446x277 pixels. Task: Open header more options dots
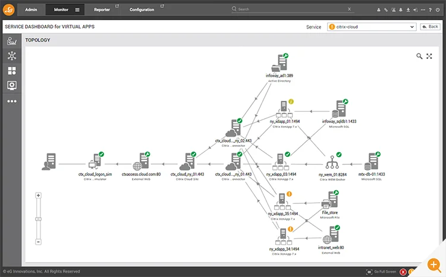(x=423, y=10)
